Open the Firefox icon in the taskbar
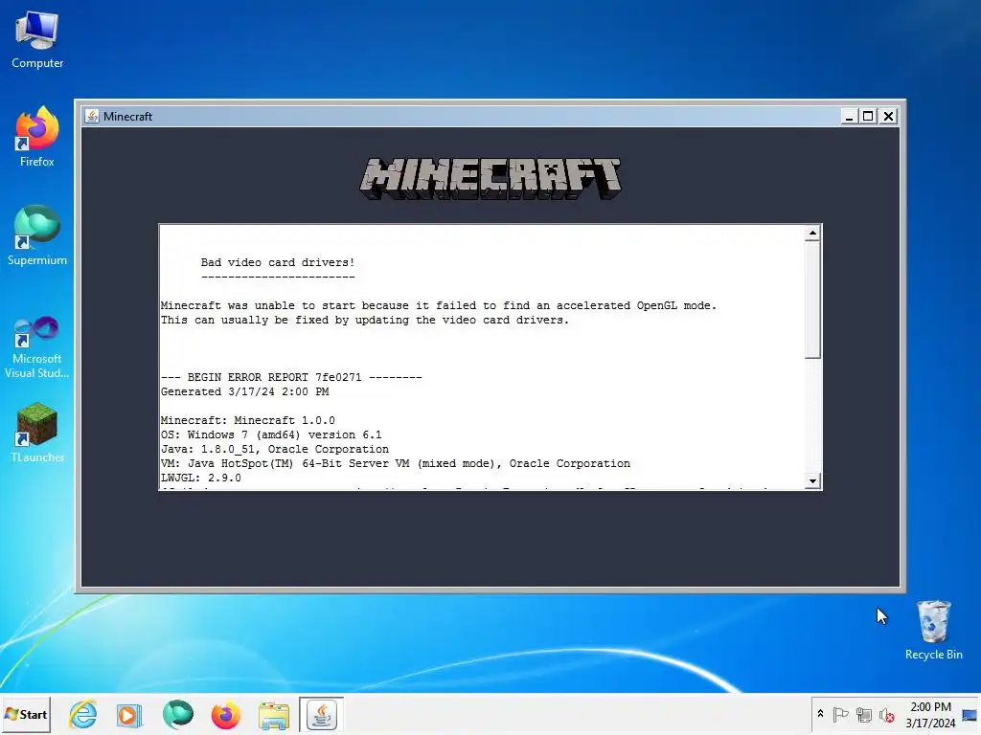Screen dimensions: 981x735 (225, 714)
